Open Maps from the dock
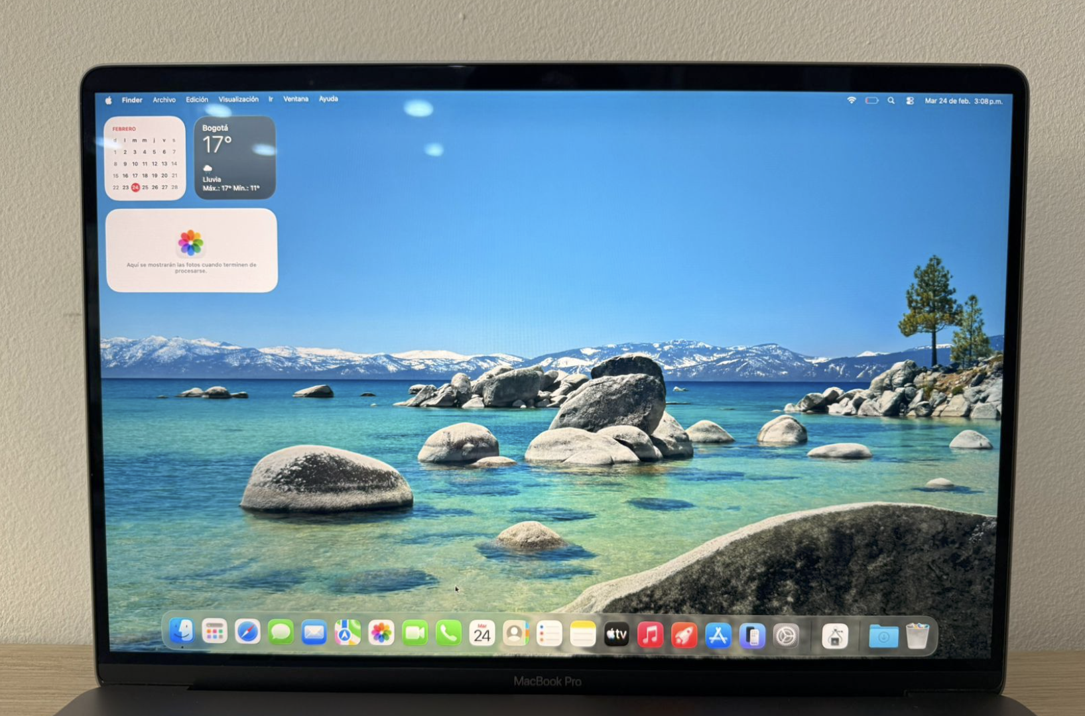The image size is (1085, 716). pyautogui.click(x=347, y=633)
